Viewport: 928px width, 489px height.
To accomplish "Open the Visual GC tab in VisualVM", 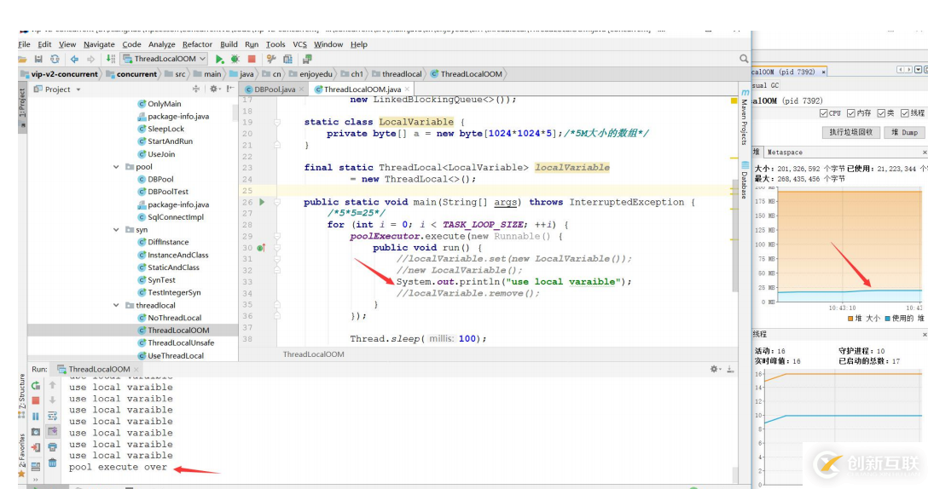I will coord(765,85).
